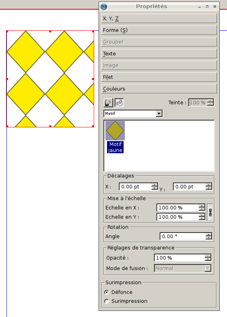
Task: Click the Scribus logo in Propriétés title
Action: [104, 6]
